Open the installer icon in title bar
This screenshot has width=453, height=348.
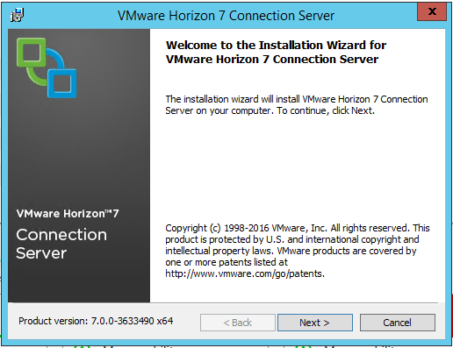[17, 15]
